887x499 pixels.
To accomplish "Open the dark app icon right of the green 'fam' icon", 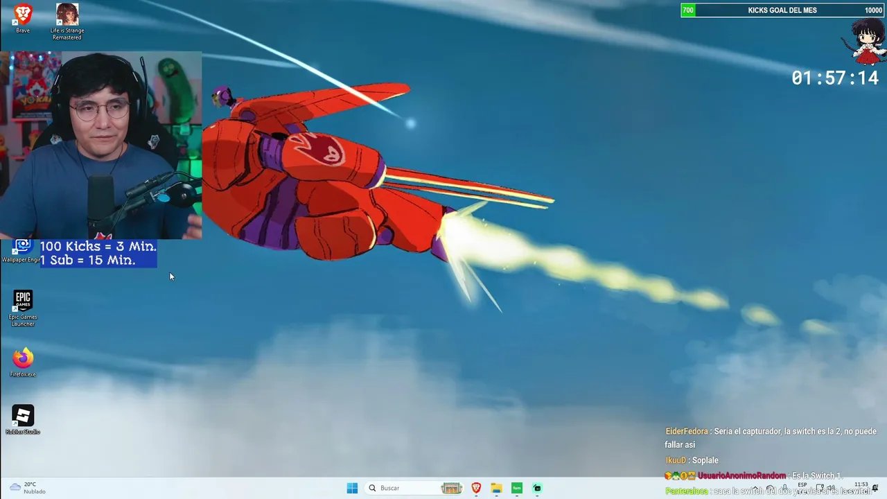I will pos(537,488).
